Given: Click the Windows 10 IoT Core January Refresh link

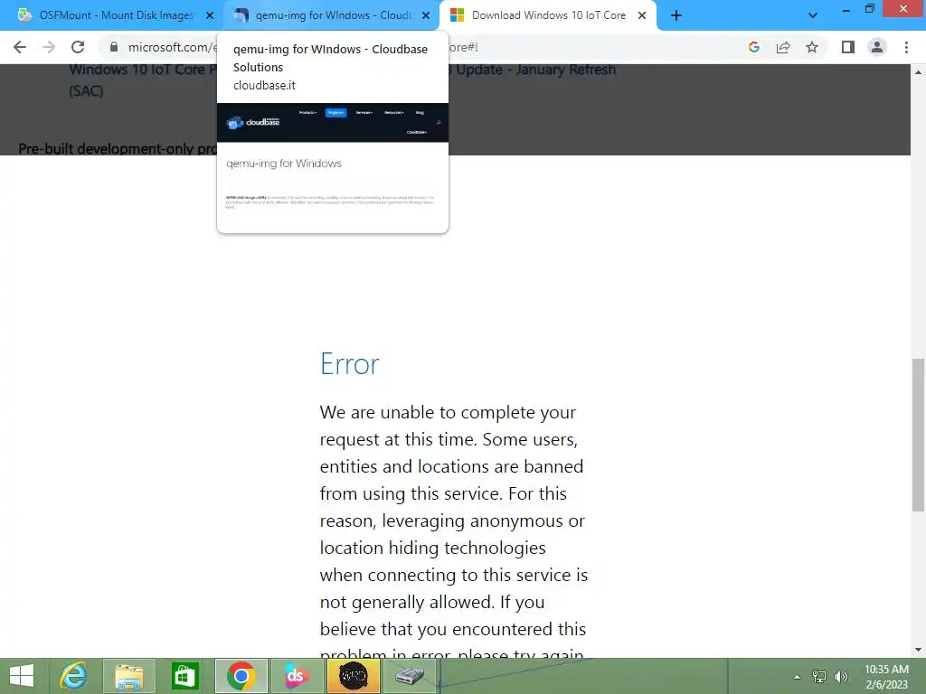Looking at the screenshot, I should [343, 80].
